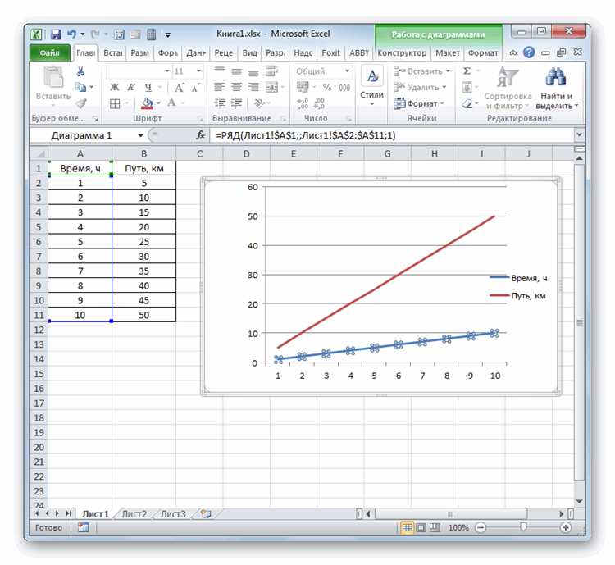Click the formula bar input field

pyautogui.click(x=392, y=135)
